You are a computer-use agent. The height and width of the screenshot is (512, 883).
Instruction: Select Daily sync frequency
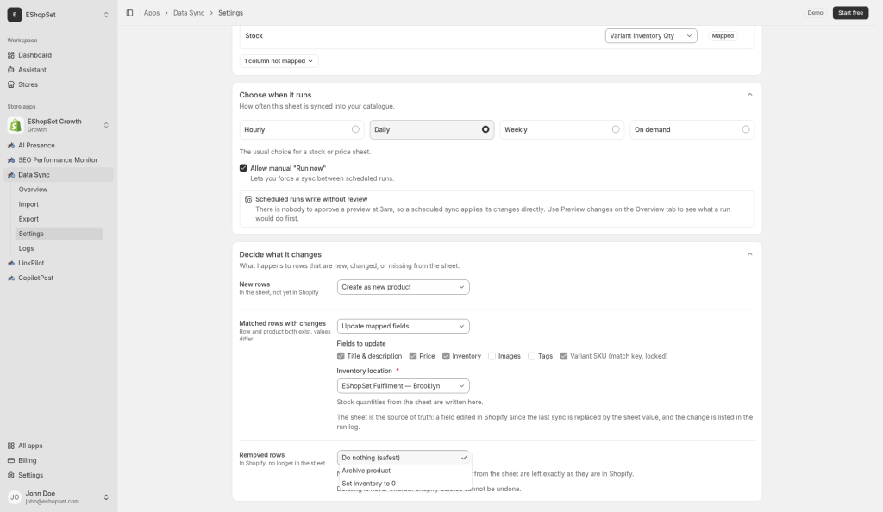click(x=432, y=129)
